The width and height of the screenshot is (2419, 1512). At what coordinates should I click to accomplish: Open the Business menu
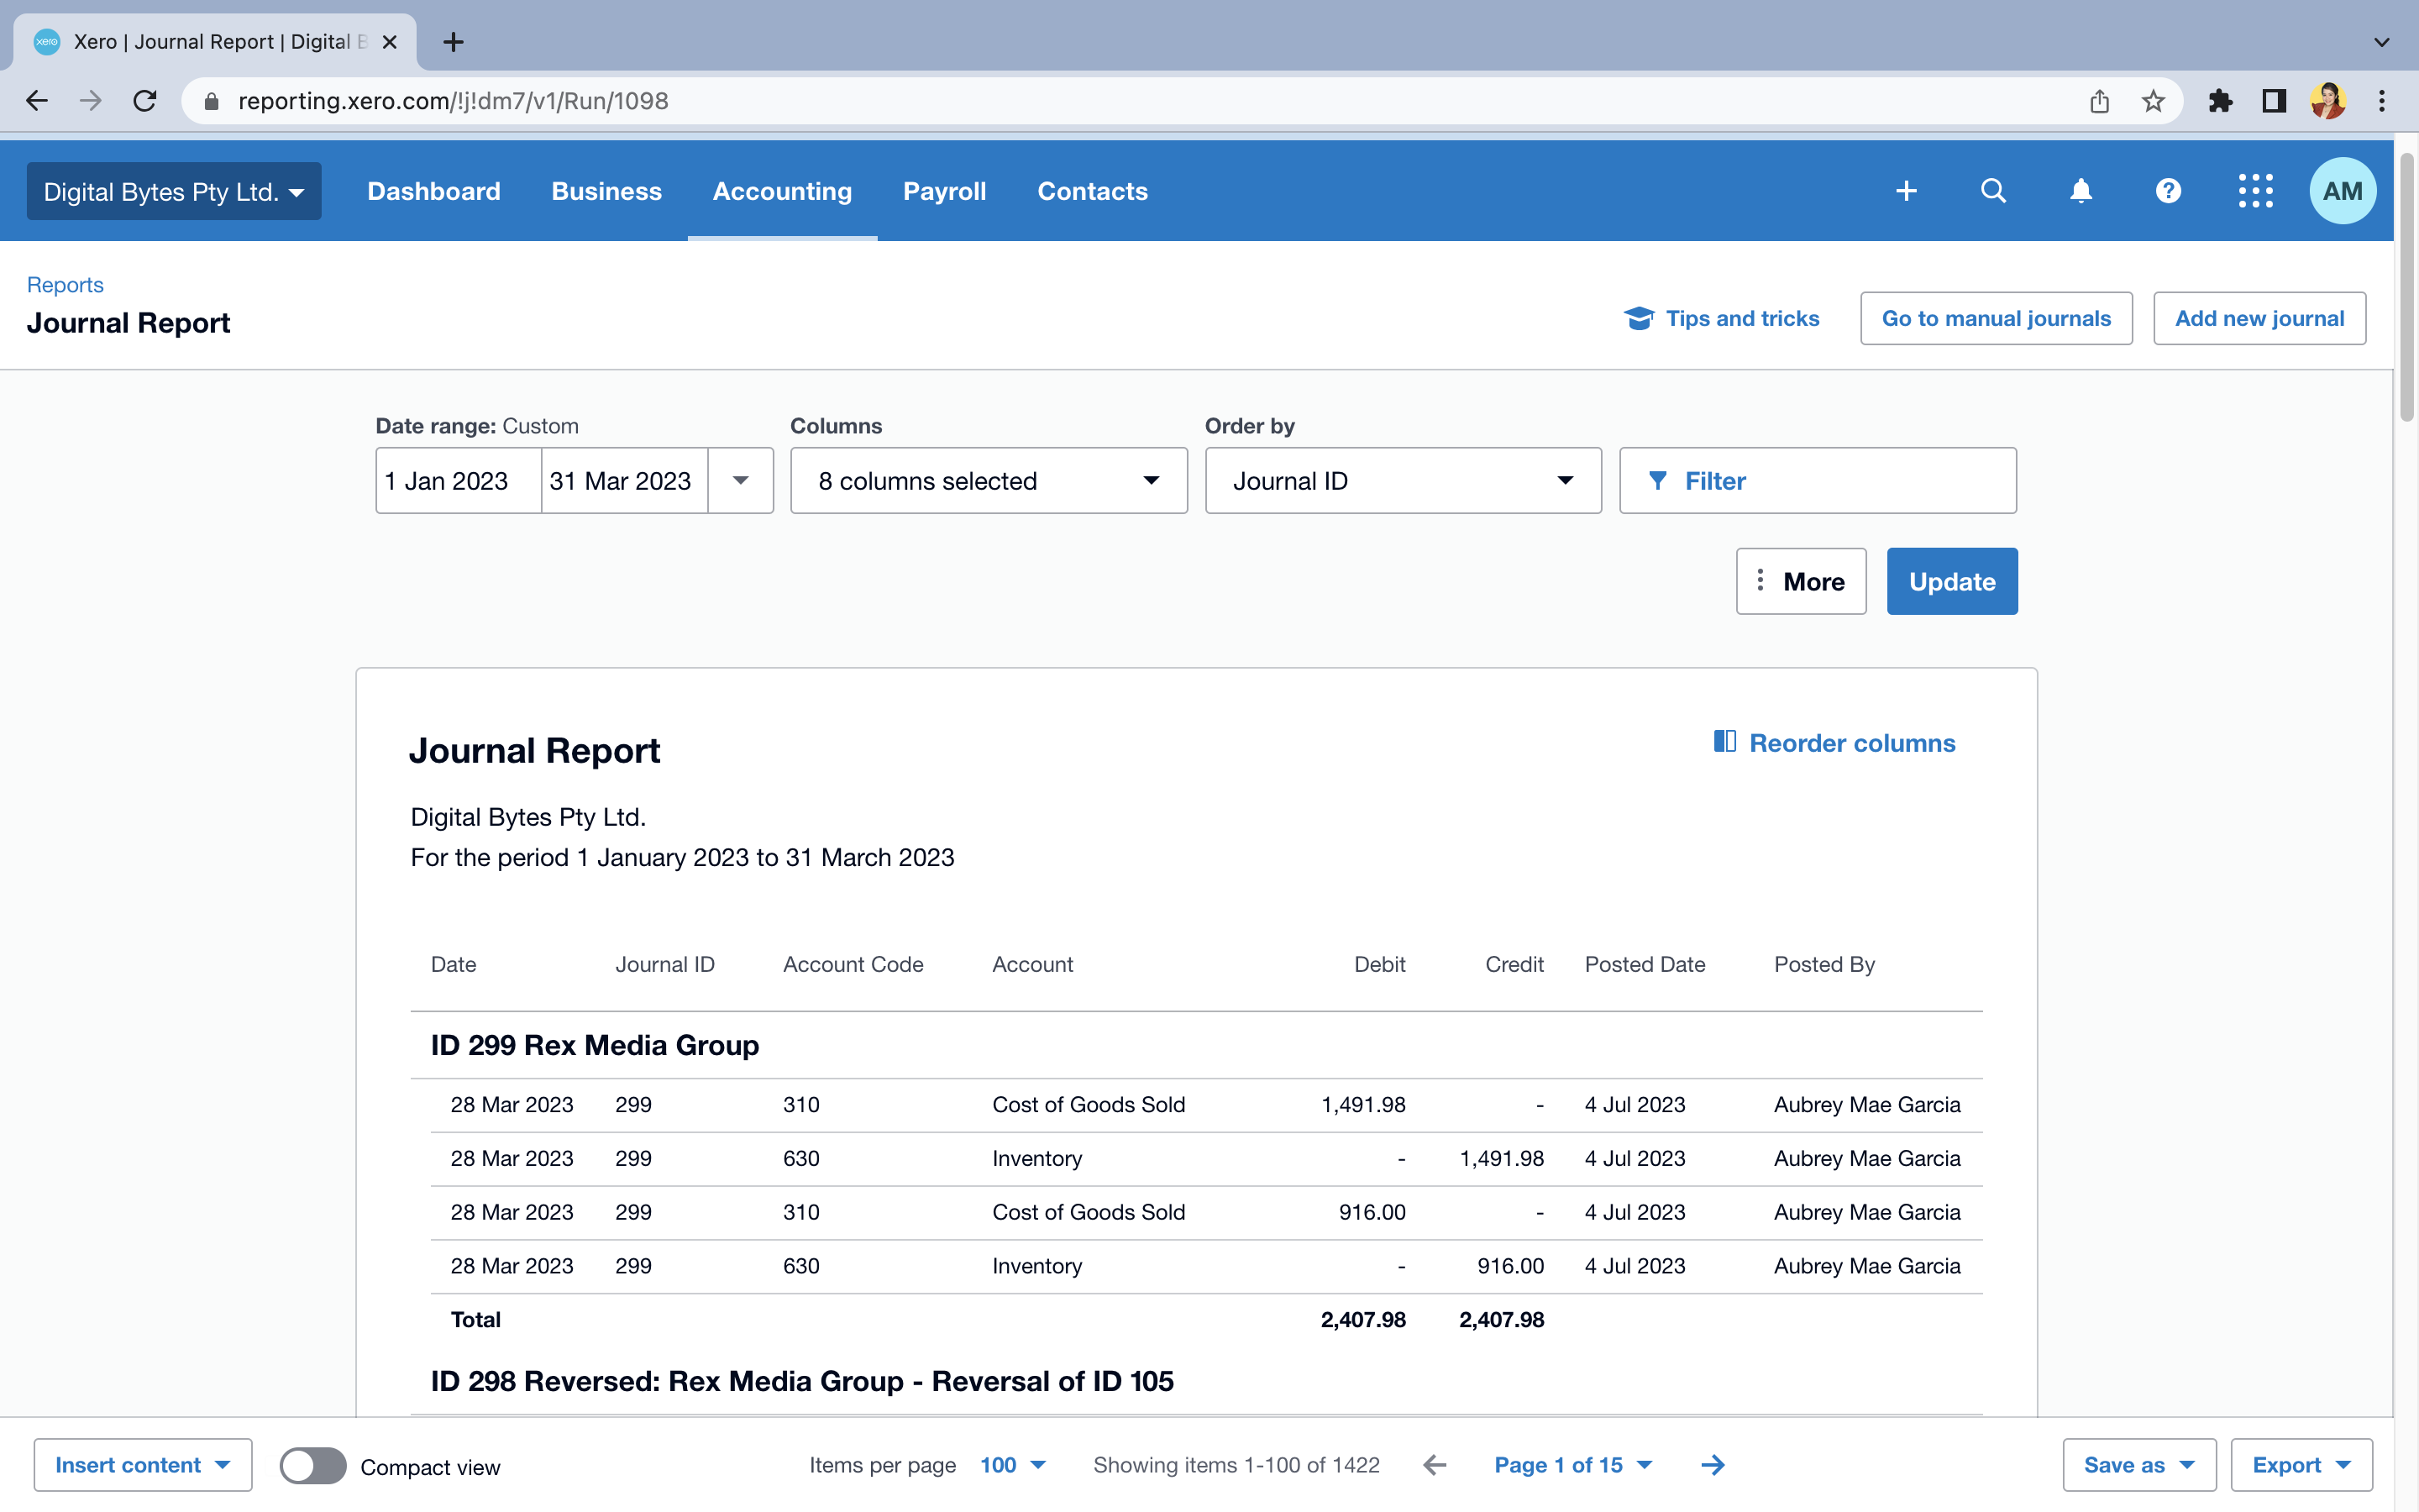606,191
